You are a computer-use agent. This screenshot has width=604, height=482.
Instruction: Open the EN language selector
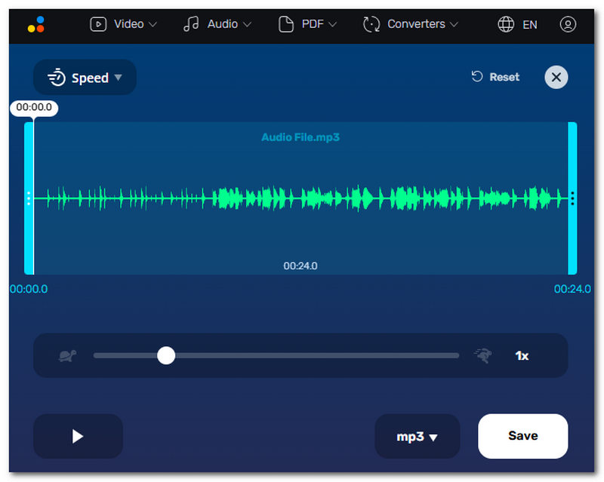pyautogui.click(x=530, y=25)
